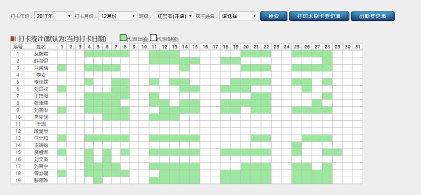Expand the 红宝石(开启) class dropdown
421x195 pixels.
[175, 16]
